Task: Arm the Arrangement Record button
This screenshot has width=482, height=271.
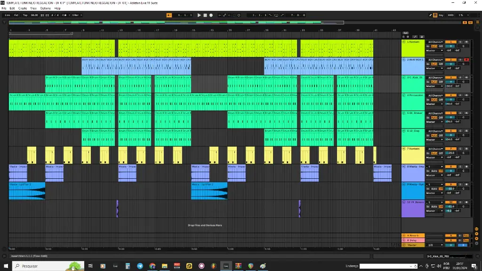Action: click(211, 15)
